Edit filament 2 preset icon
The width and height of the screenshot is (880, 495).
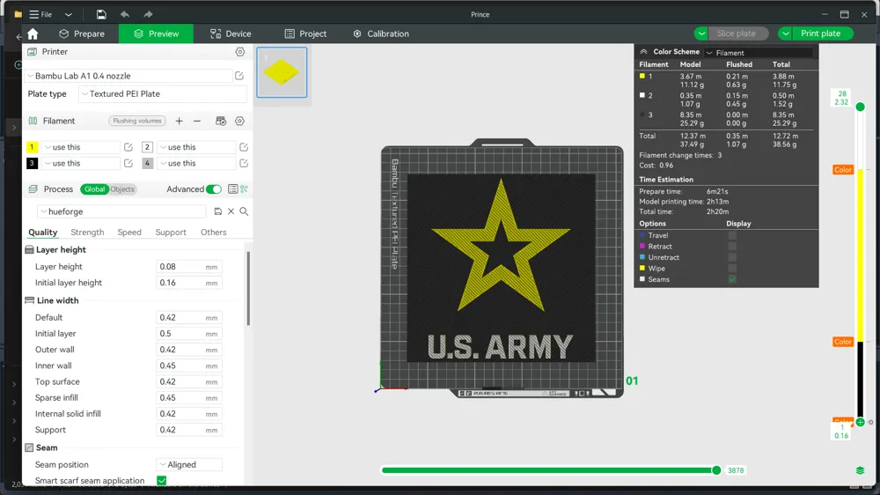244,147
